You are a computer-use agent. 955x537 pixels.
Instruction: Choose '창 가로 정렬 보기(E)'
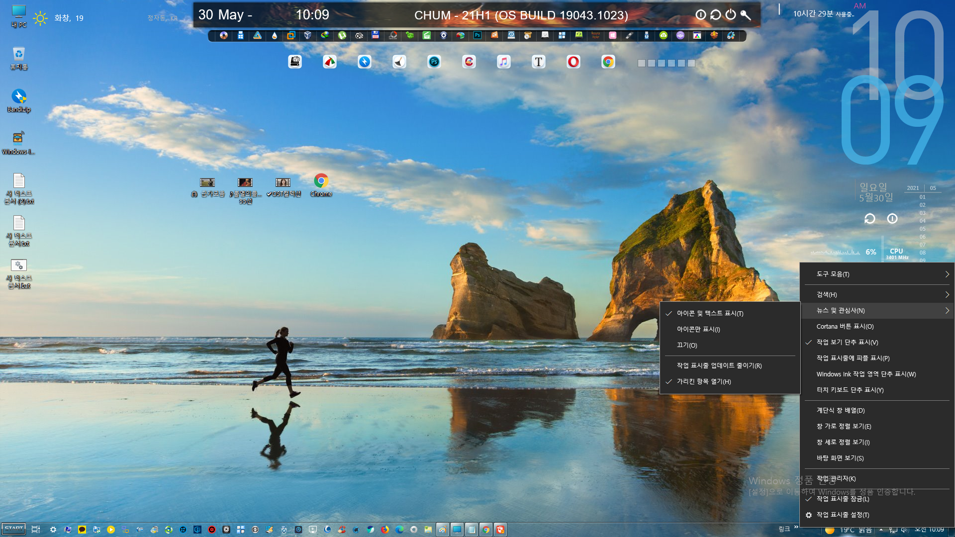click(x=877, y=426)
